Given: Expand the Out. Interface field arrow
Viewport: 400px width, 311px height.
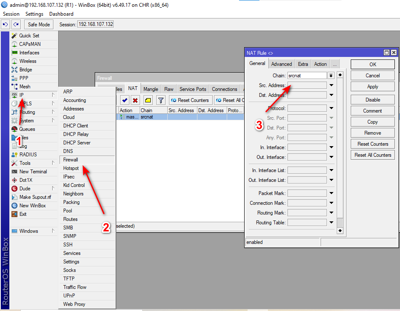Looking at the screenshot, I should click(x=331, y=157).
